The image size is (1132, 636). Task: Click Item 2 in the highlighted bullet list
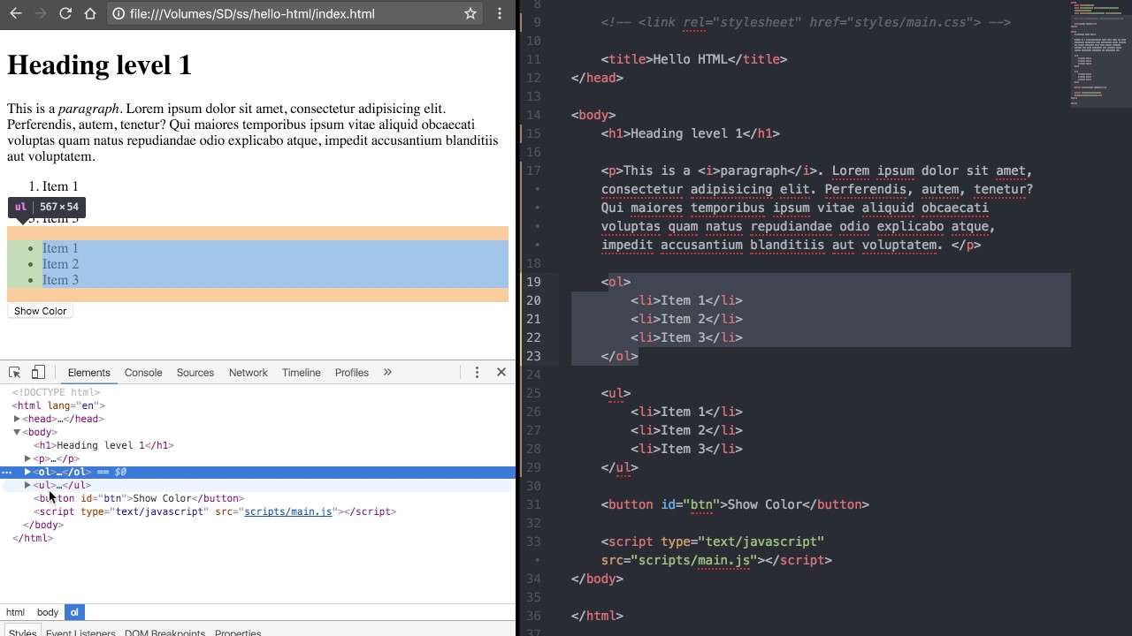coord(60,264)
